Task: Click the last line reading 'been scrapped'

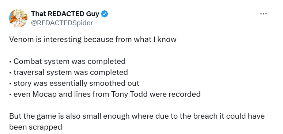Action: point(35,127)
